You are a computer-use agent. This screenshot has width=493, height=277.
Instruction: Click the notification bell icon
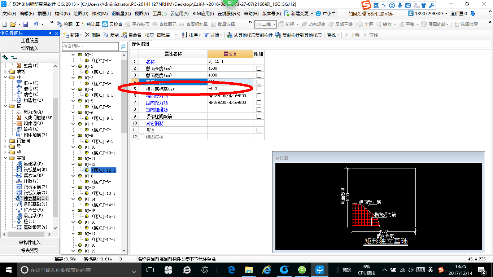[x=472, y=14]
